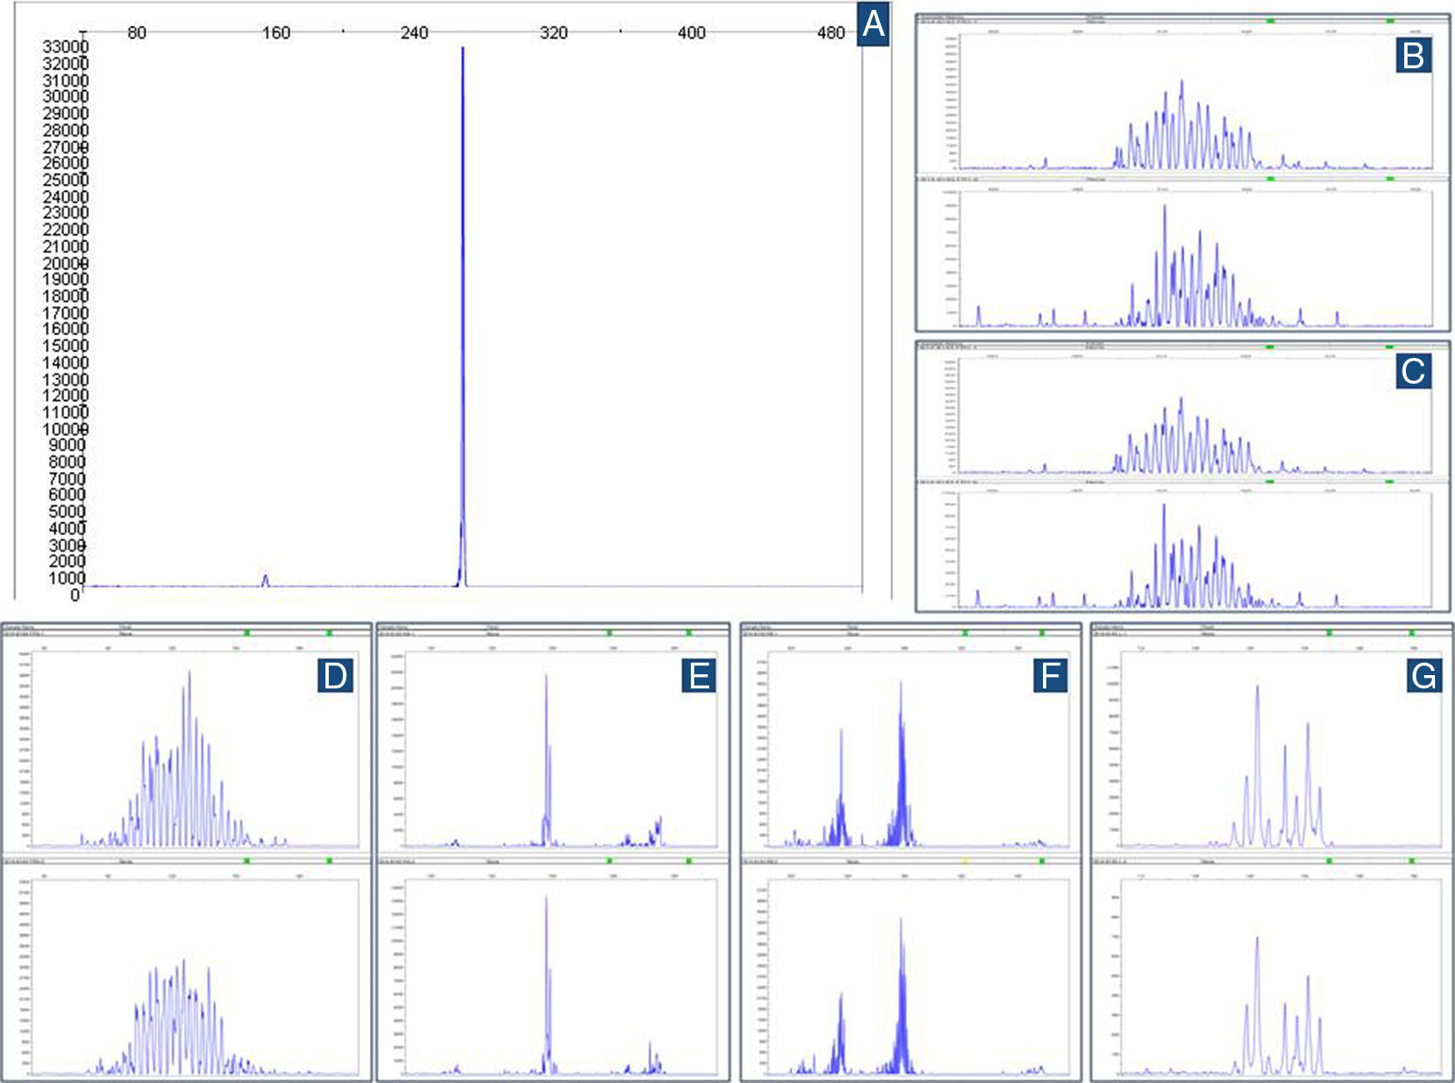The image size is (1455, 1083).
Task: Select the panel C label badge
Action: pos(1413,371)
